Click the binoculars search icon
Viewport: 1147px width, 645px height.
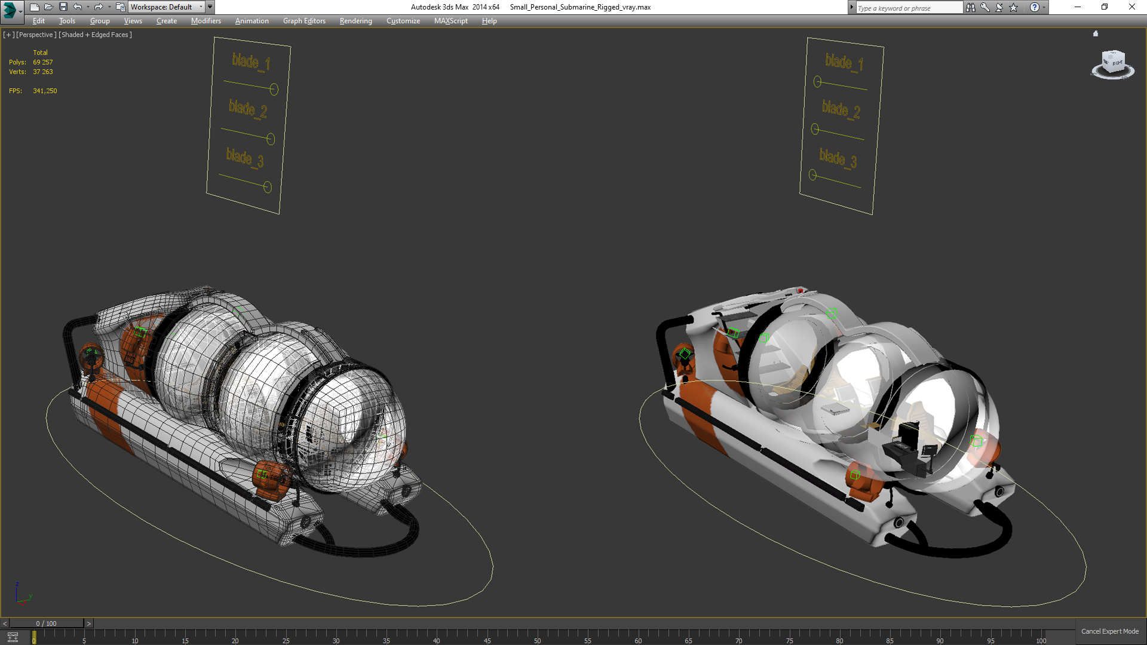tap(971, 7)
